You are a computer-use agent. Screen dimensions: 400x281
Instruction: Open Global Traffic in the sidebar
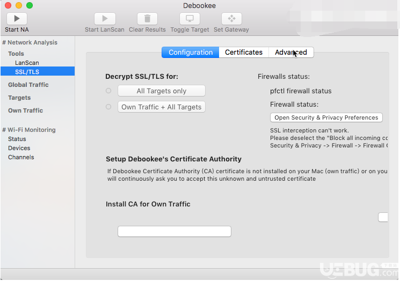tap(28, 85)
